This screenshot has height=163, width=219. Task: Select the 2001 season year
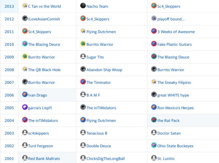click(9, 159)
